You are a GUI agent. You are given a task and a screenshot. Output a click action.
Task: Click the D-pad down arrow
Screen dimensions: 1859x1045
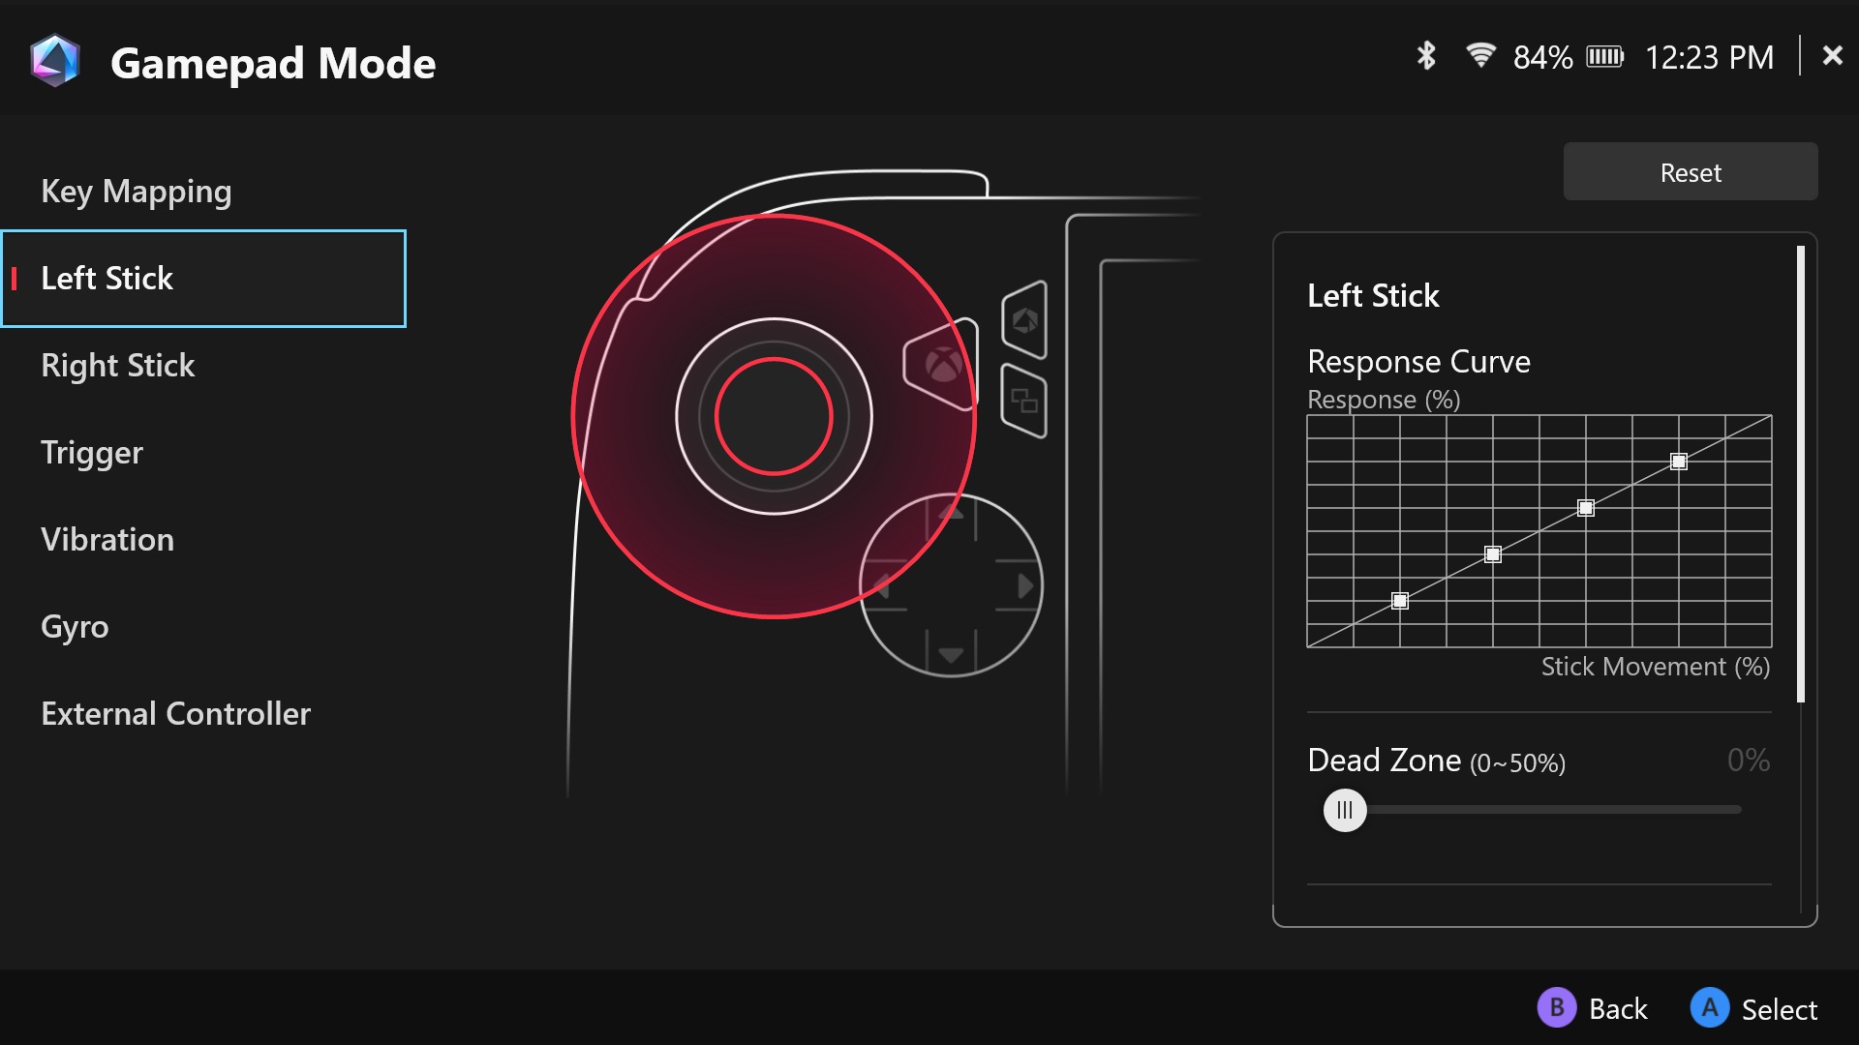(x=951, y=655)
